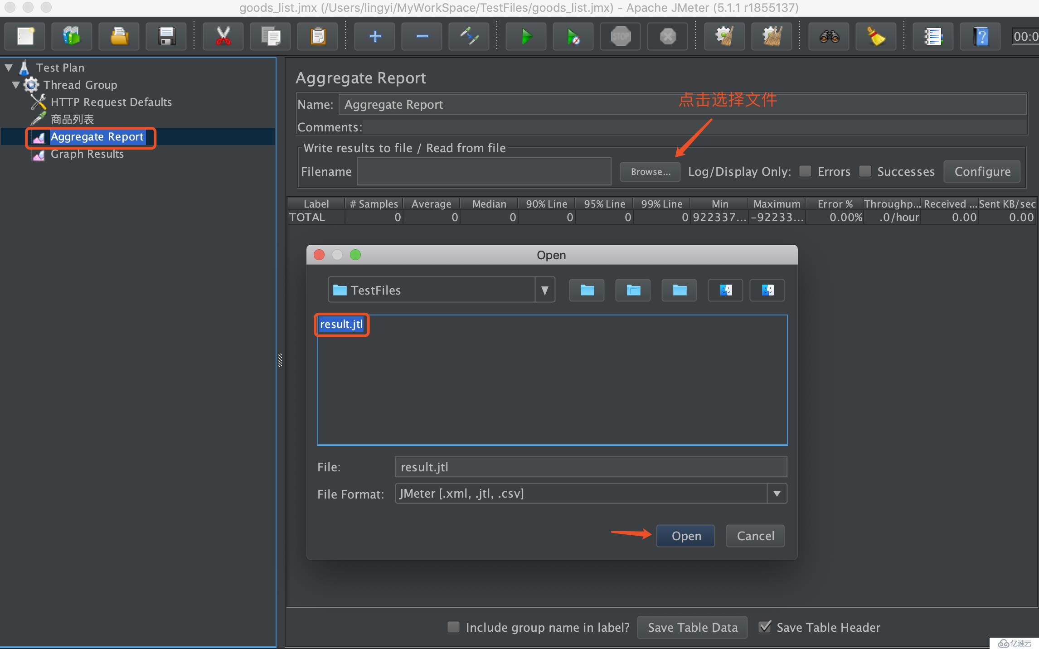Click Open button in dialog
The image size is (1039, 649).
[686, 536]
